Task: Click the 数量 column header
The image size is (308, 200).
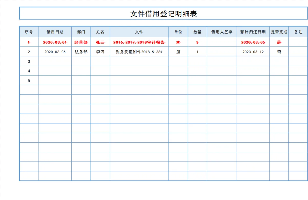Action: click(x=197, y=32)
